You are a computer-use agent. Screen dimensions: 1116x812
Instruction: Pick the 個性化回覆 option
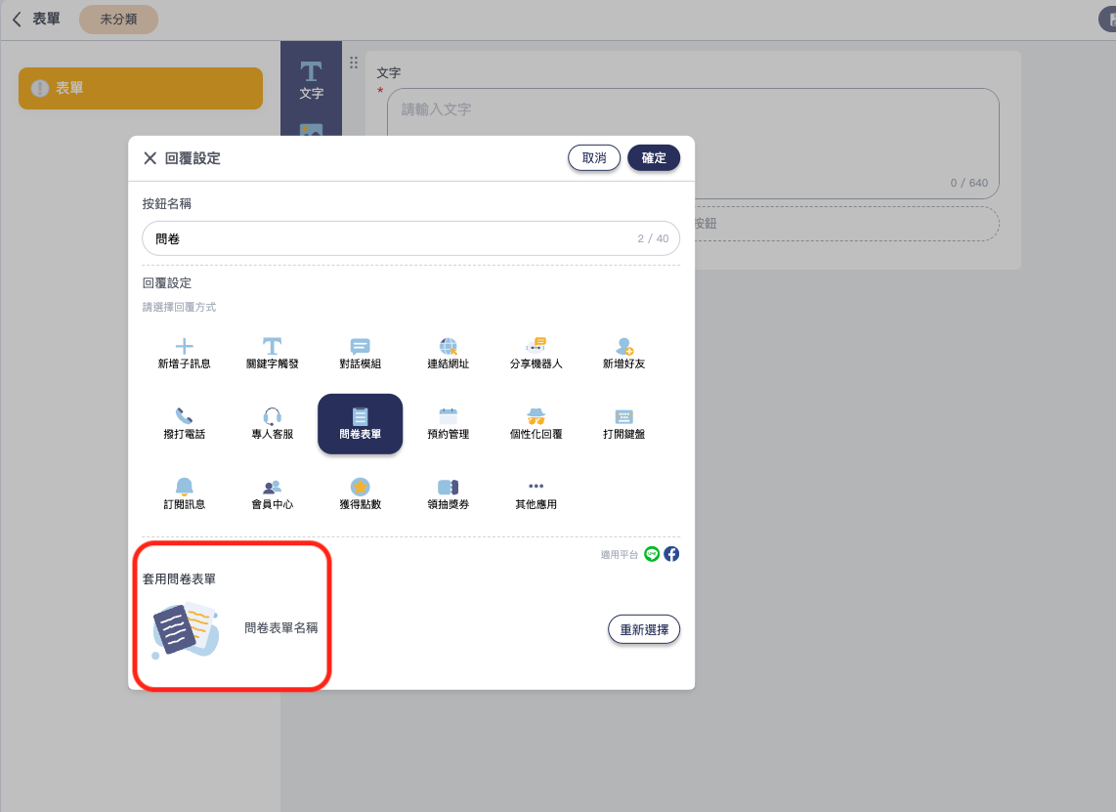point(536,417)
